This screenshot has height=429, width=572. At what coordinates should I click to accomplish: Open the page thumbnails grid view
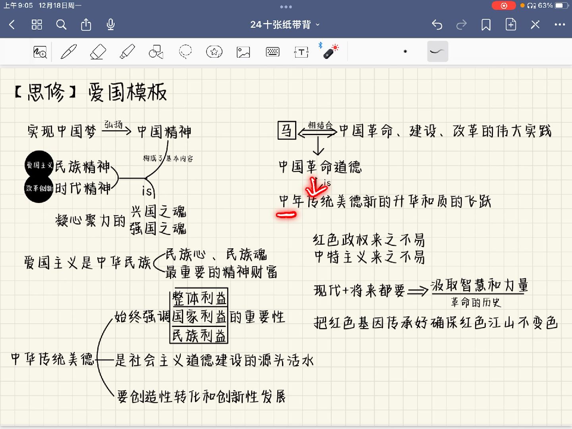point(37,25)
